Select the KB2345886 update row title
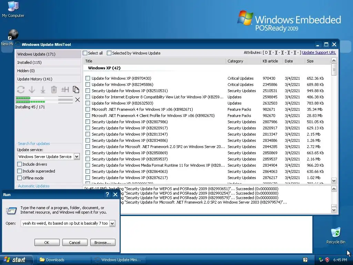The width and height of the screenshot is (353, 265). pyautogui.click(x=122, y=85)
